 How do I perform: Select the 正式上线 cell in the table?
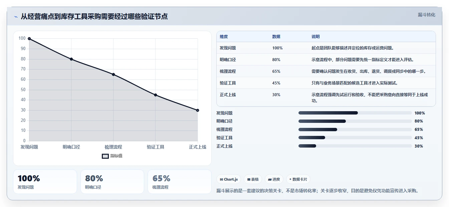228,95
